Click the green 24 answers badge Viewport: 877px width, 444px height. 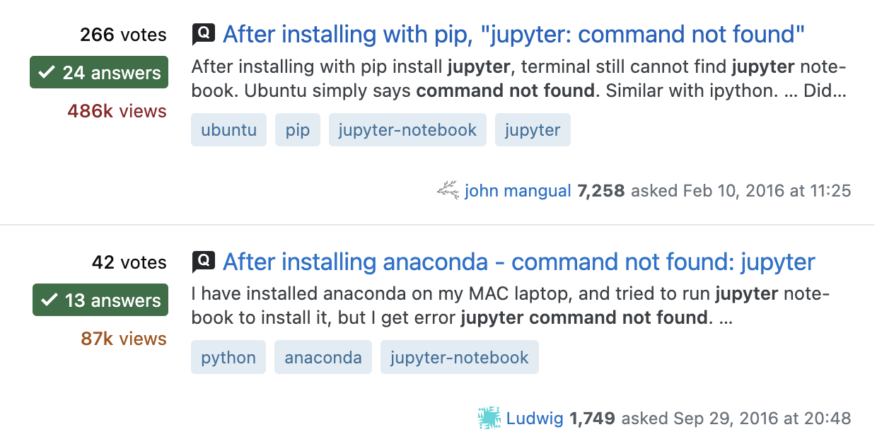tap(98, 72)
